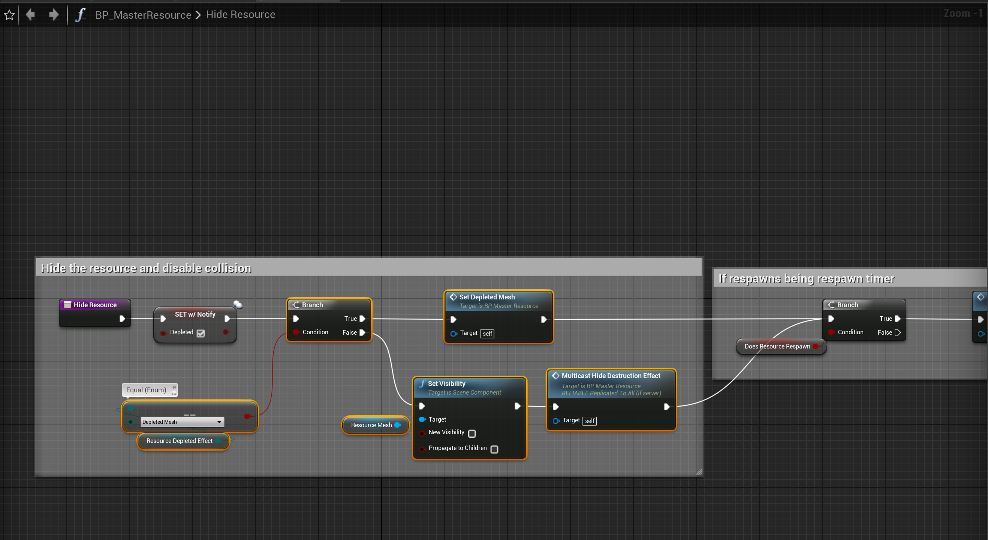Select the Set Depleted Mesh node title
The height and width of the screenshot is (540, 988).
coord(487,297)
